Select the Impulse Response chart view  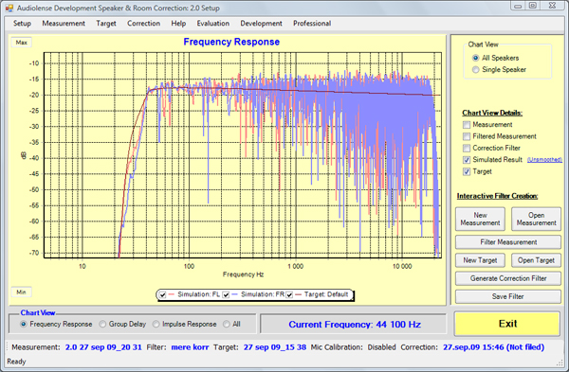[156, 324]
